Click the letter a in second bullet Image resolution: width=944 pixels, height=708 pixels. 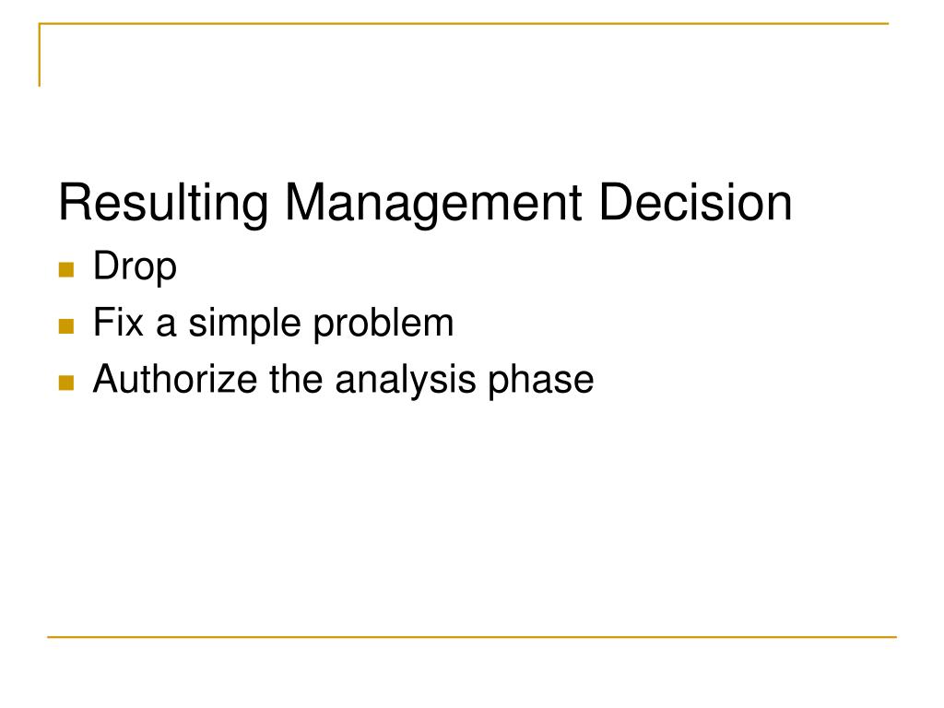(166, 325)
